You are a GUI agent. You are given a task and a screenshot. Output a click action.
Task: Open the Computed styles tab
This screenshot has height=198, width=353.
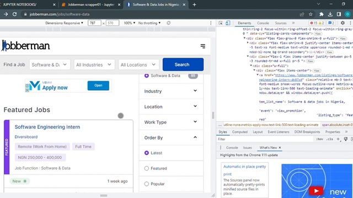pyautogui.click(x=239, y=132)
